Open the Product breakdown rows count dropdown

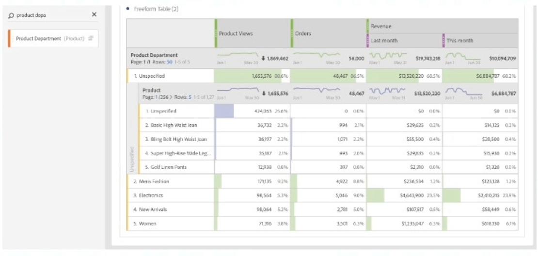[190, 97]
